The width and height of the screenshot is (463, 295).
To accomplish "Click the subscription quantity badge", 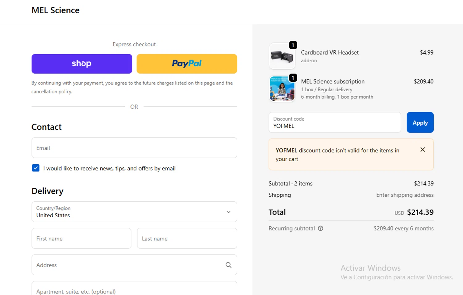I will point(293,78).
